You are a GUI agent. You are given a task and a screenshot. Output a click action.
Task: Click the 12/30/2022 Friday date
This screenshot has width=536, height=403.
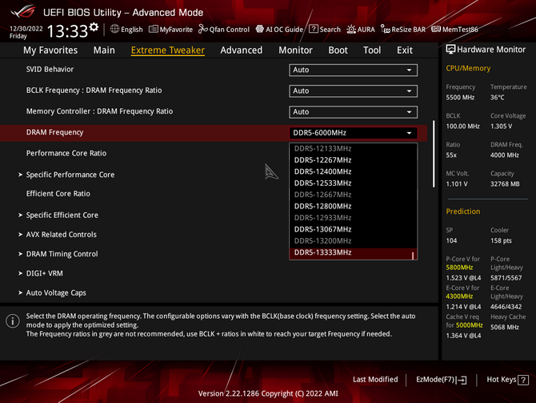[x=26, y=32]
